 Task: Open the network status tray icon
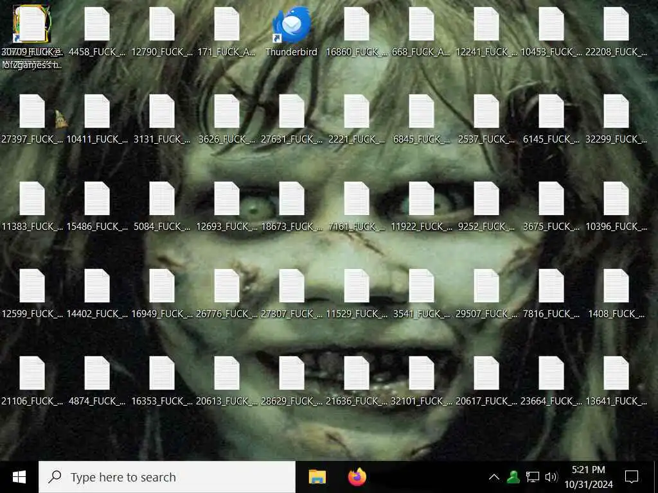click(532, 477)
